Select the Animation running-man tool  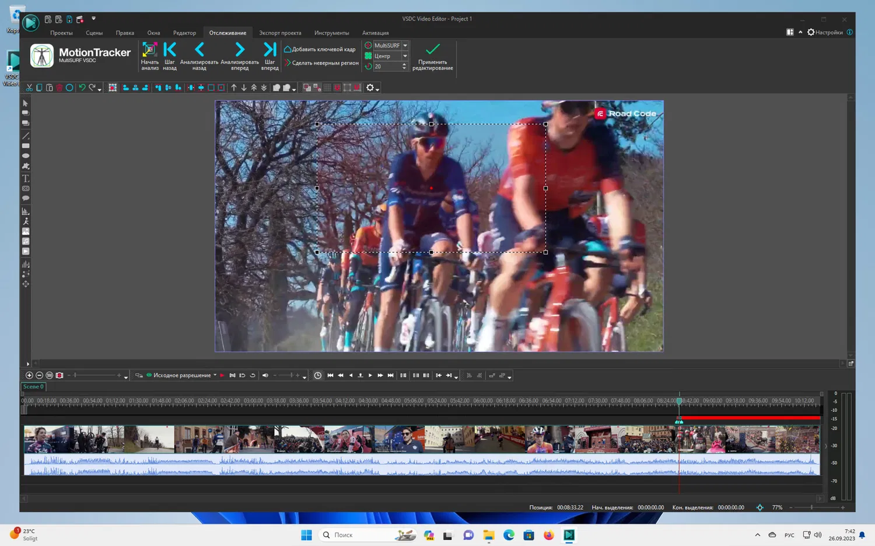pyautogui.click(x=26, y=221)
